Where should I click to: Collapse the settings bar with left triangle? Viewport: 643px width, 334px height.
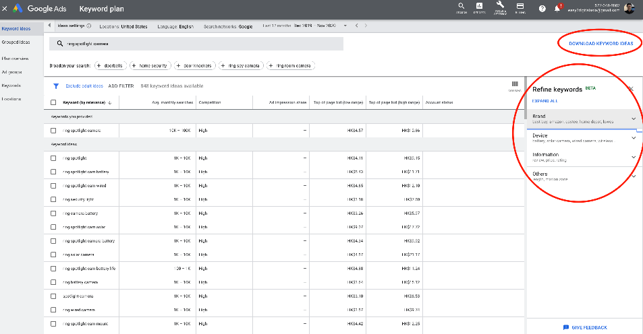49,26
